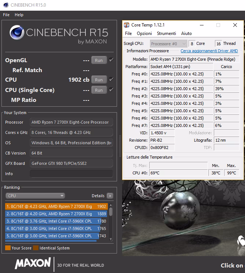This screenshot has height=273, width=245.
Task: Click the CPUID 0x800F82 value
Action: pos(162,148)
